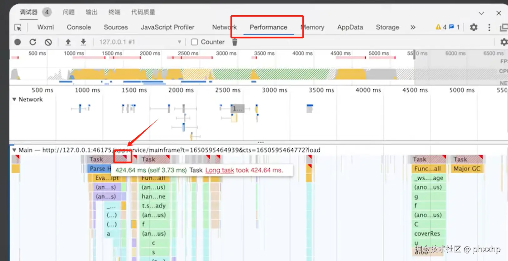The image size is (508, 261).
Task: Select the _ws....age flame entry
Action: point(428,178)
